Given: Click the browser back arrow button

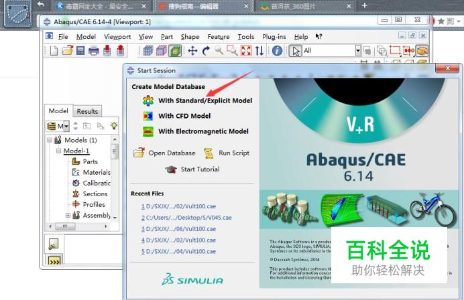Looking at the screenshot, I should pos(41,5).
